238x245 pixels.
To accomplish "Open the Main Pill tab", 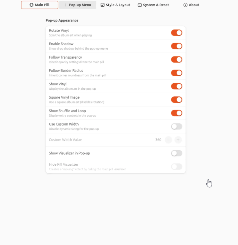I will (x=39, y=5).
